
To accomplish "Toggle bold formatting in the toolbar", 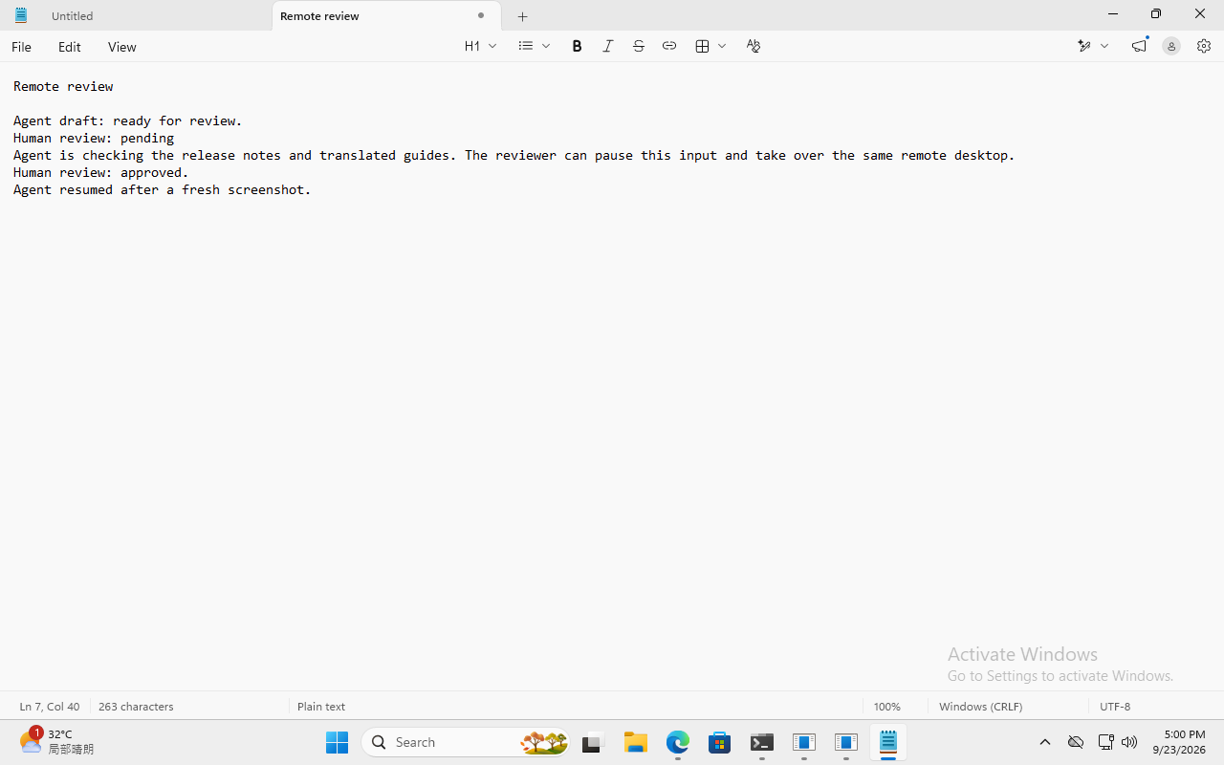I will [x=577, y=46].
